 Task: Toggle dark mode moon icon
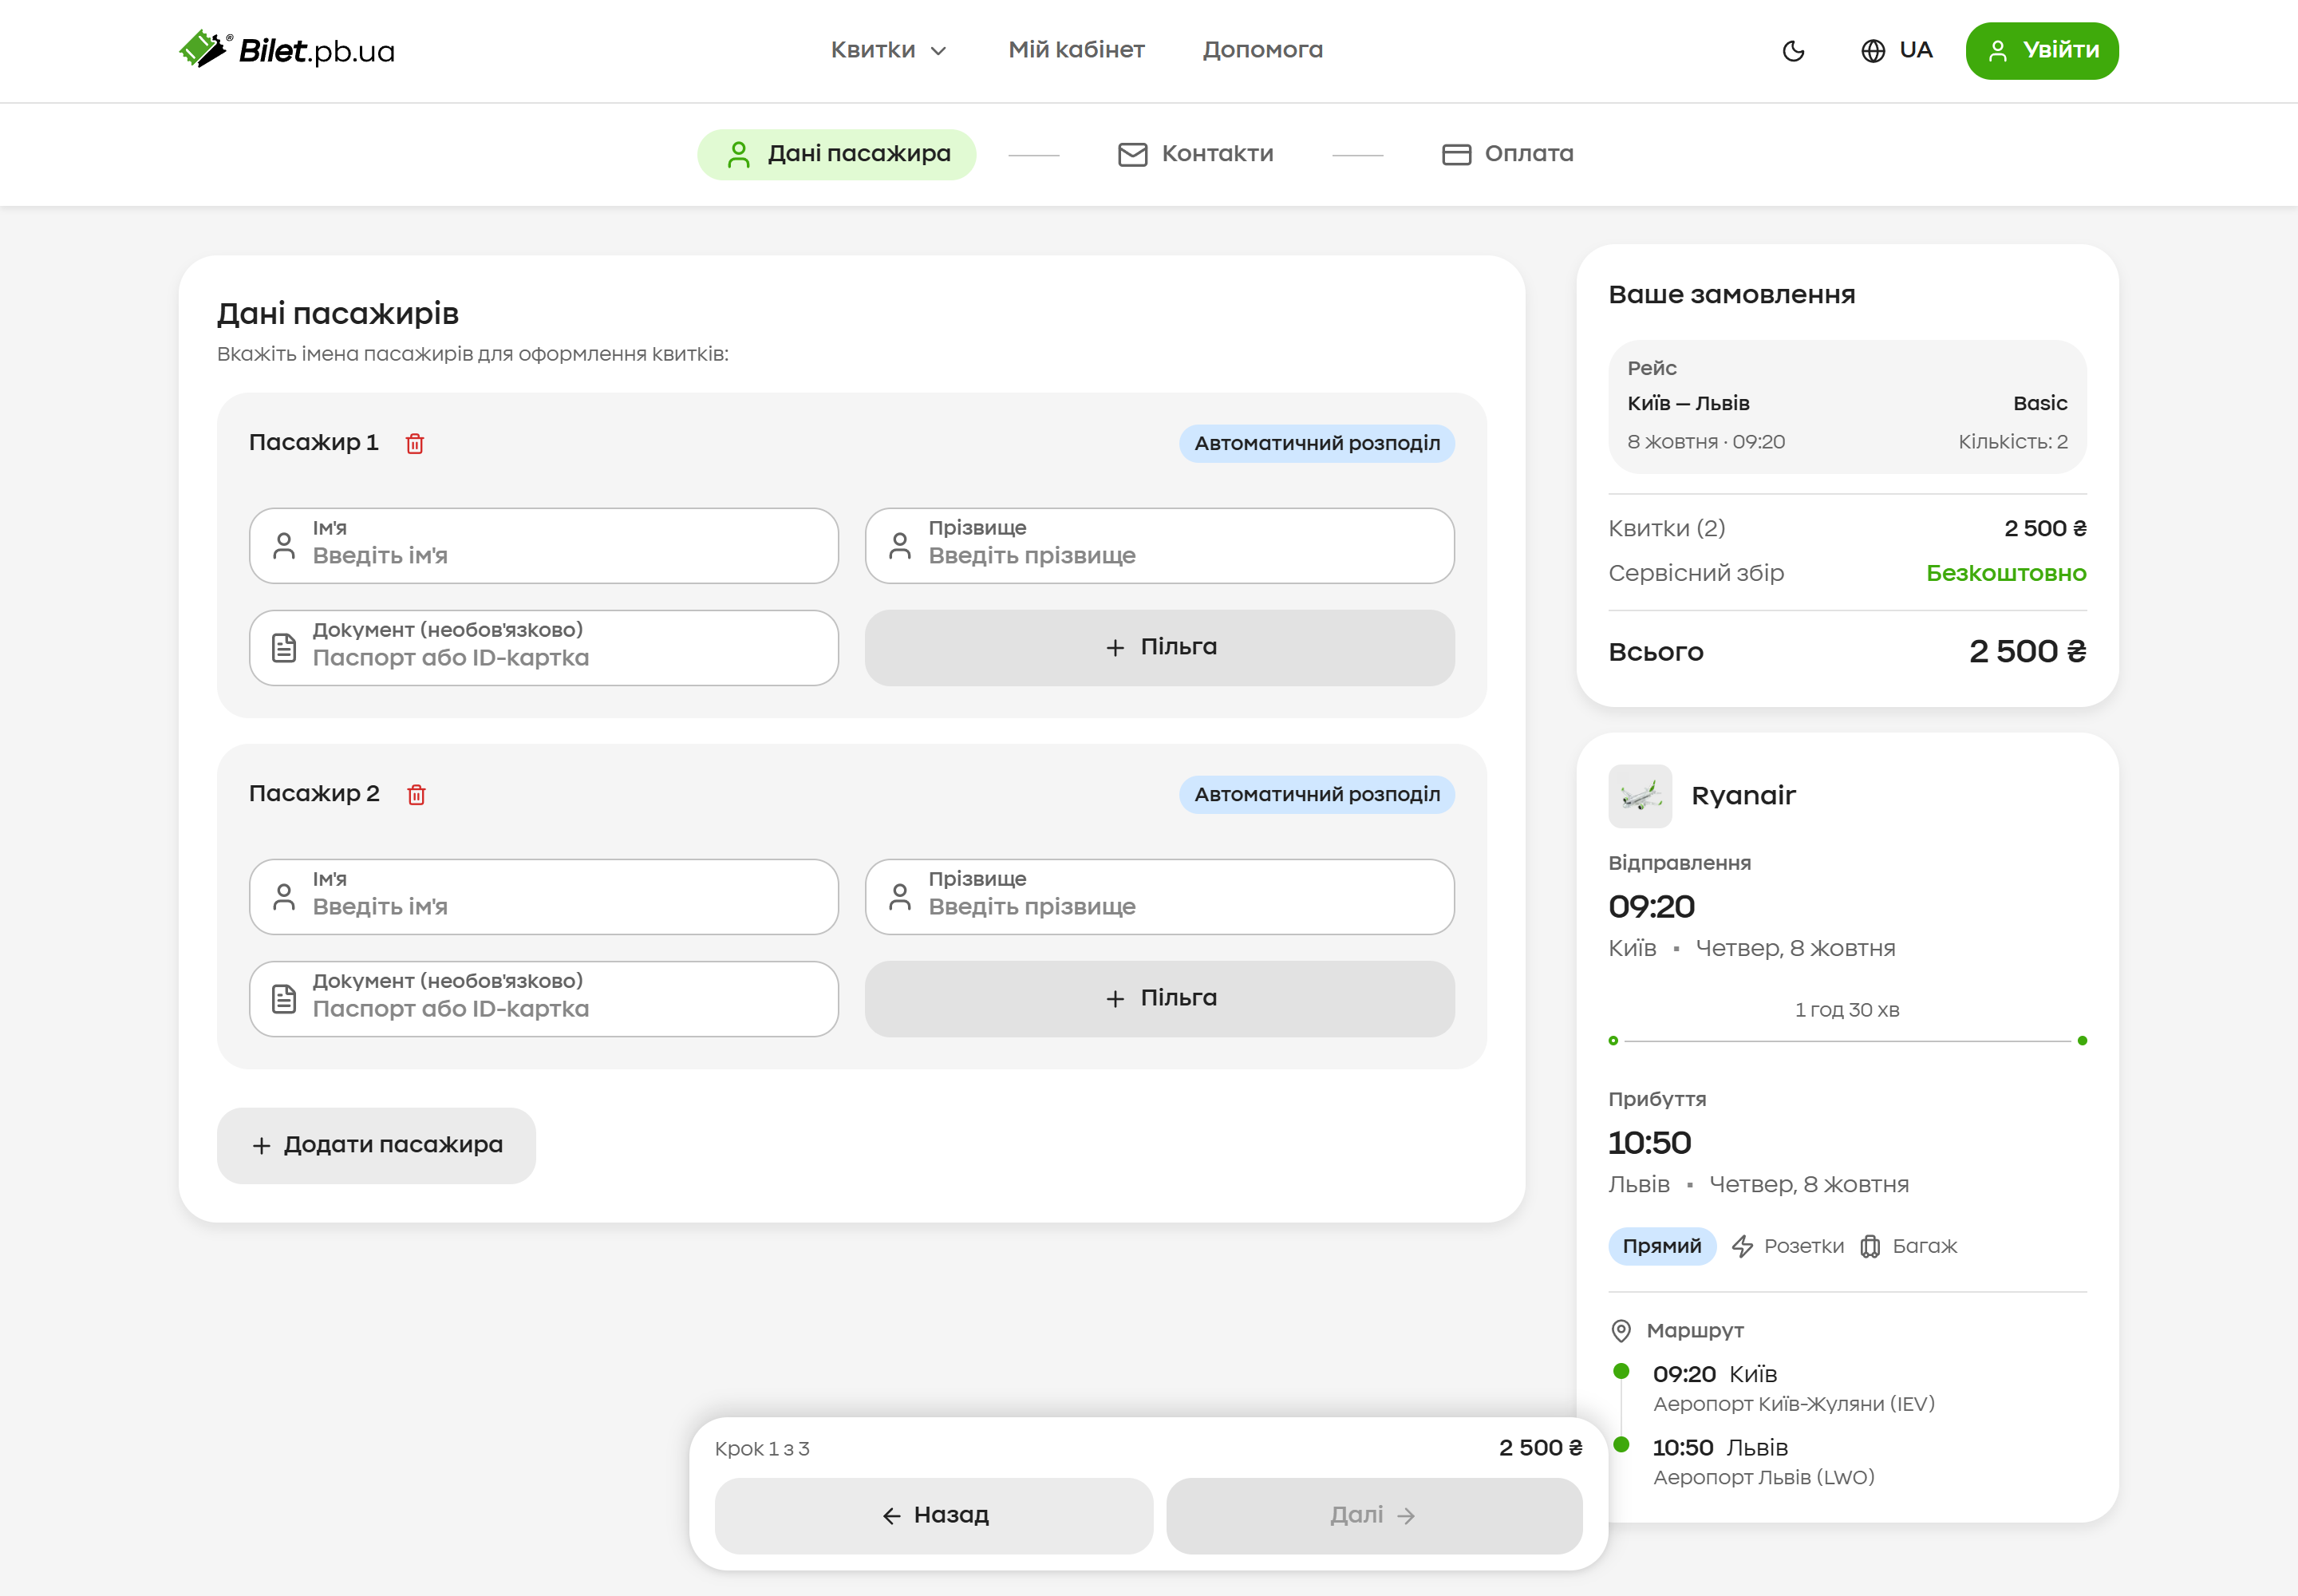pyautogui.click(x=1793, y=51)
